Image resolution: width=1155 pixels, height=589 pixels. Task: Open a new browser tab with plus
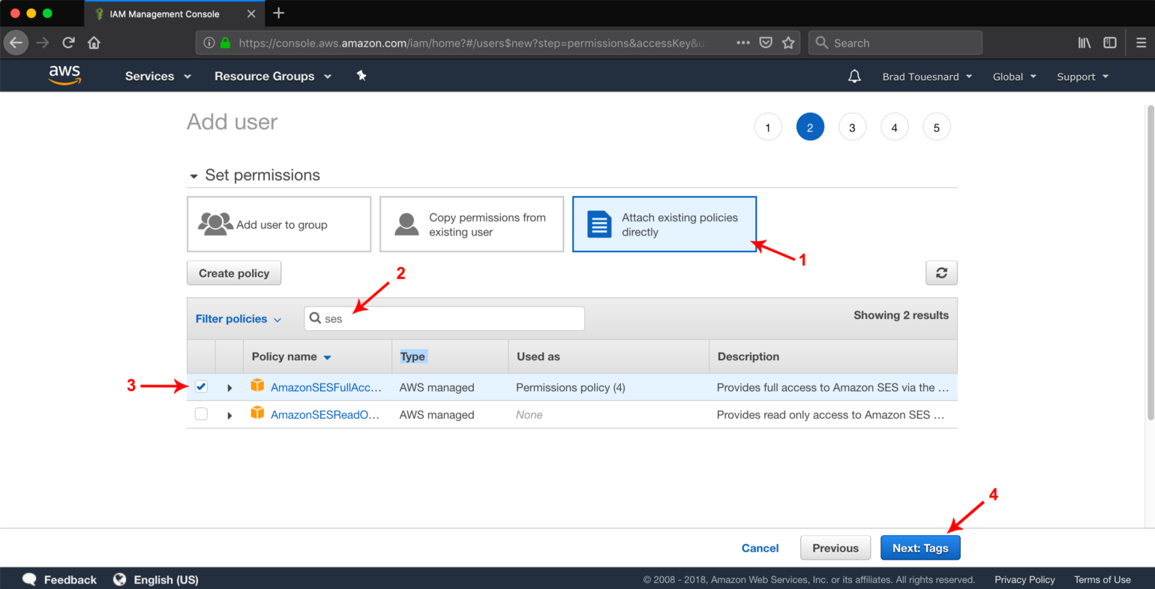click(x=279, y=13)
